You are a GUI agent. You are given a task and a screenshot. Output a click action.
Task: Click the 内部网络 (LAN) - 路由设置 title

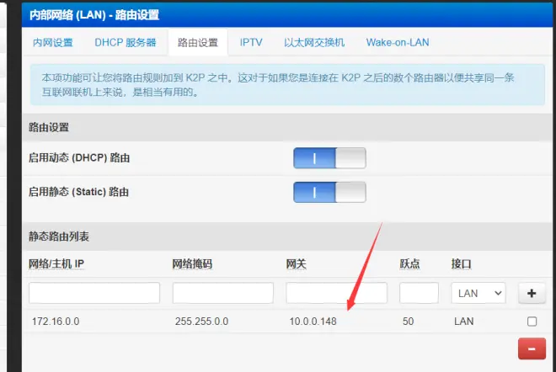tap(94, 15)
